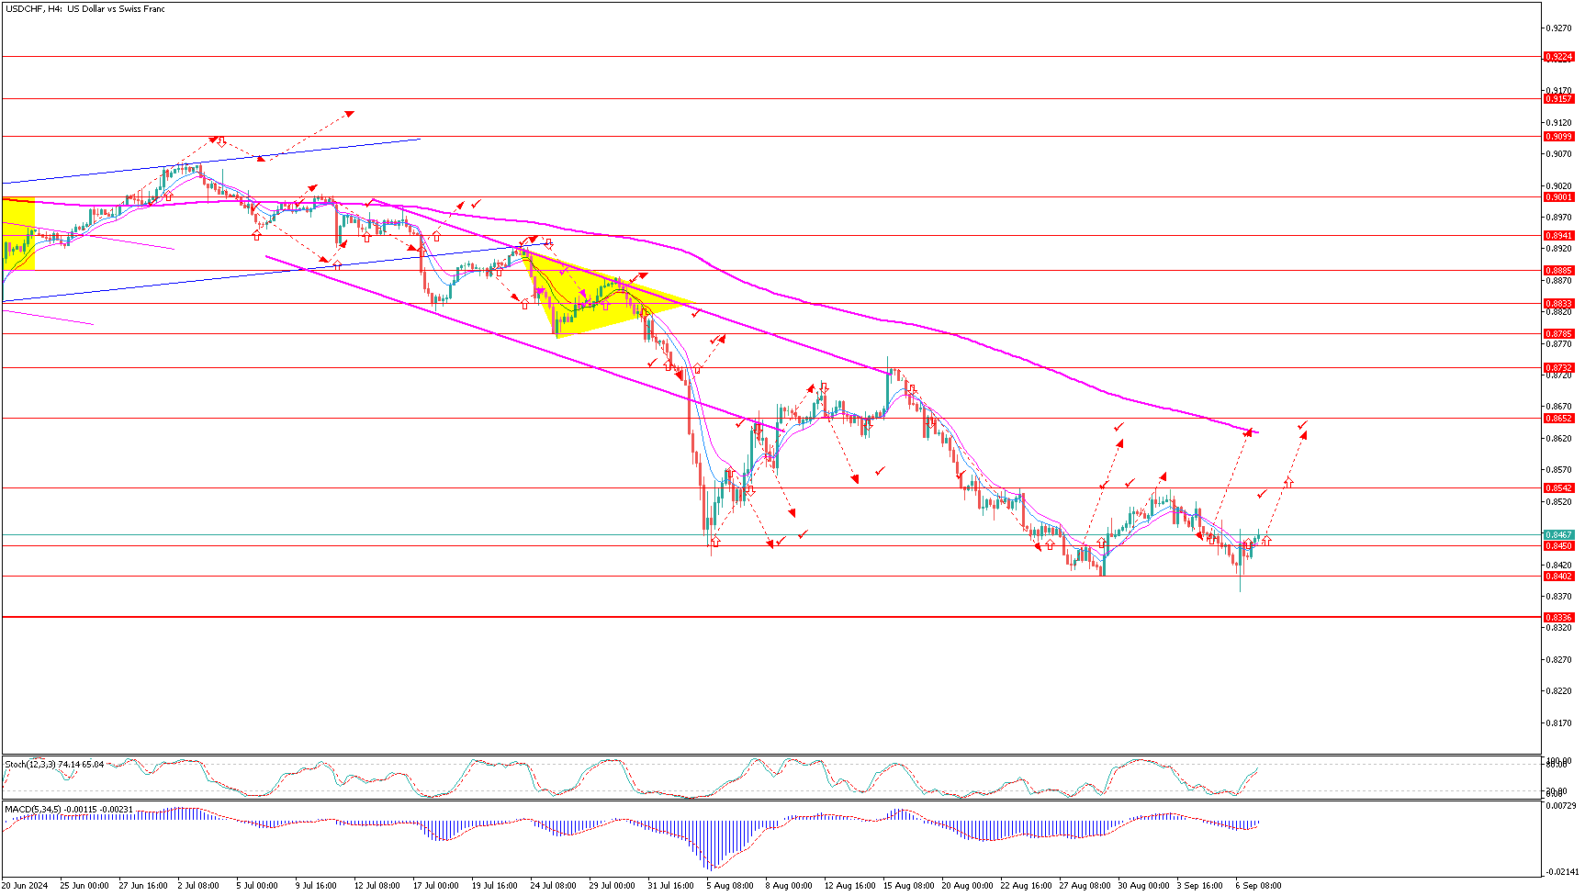Click the 27 Aug 08:00 time label
Viewport: 1585px width, 896px height.
click(x=1085, y=886)
